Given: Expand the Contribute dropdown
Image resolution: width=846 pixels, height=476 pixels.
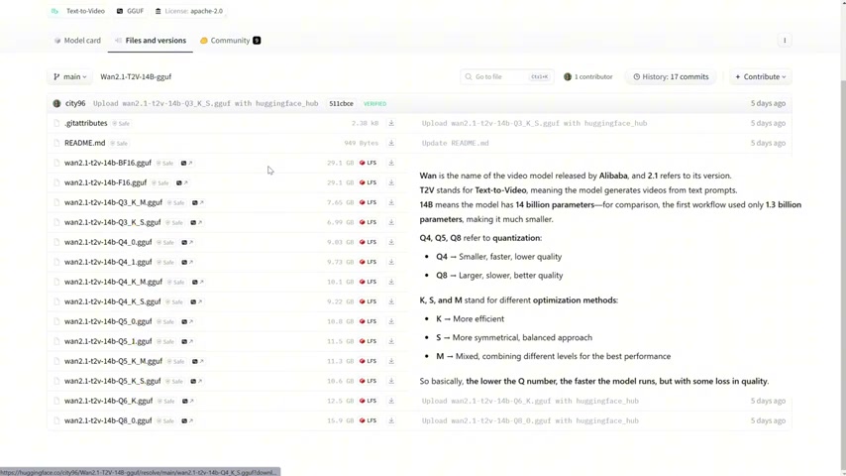Looking at the screenshot, I should click(x=760, y=76).
